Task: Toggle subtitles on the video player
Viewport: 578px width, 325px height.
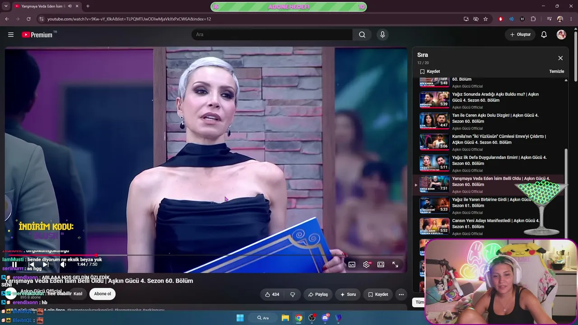Action: point(352,265)
